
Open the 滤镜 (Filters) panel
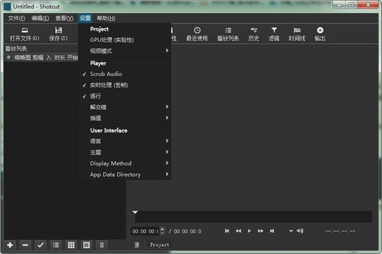click(x=274, y=34)
